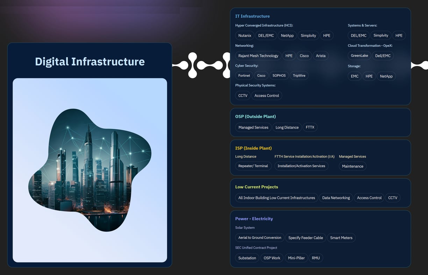This screenshot has height=275, width=428.
Task: Click the Solar System label
Action: [x=245, y=228]
